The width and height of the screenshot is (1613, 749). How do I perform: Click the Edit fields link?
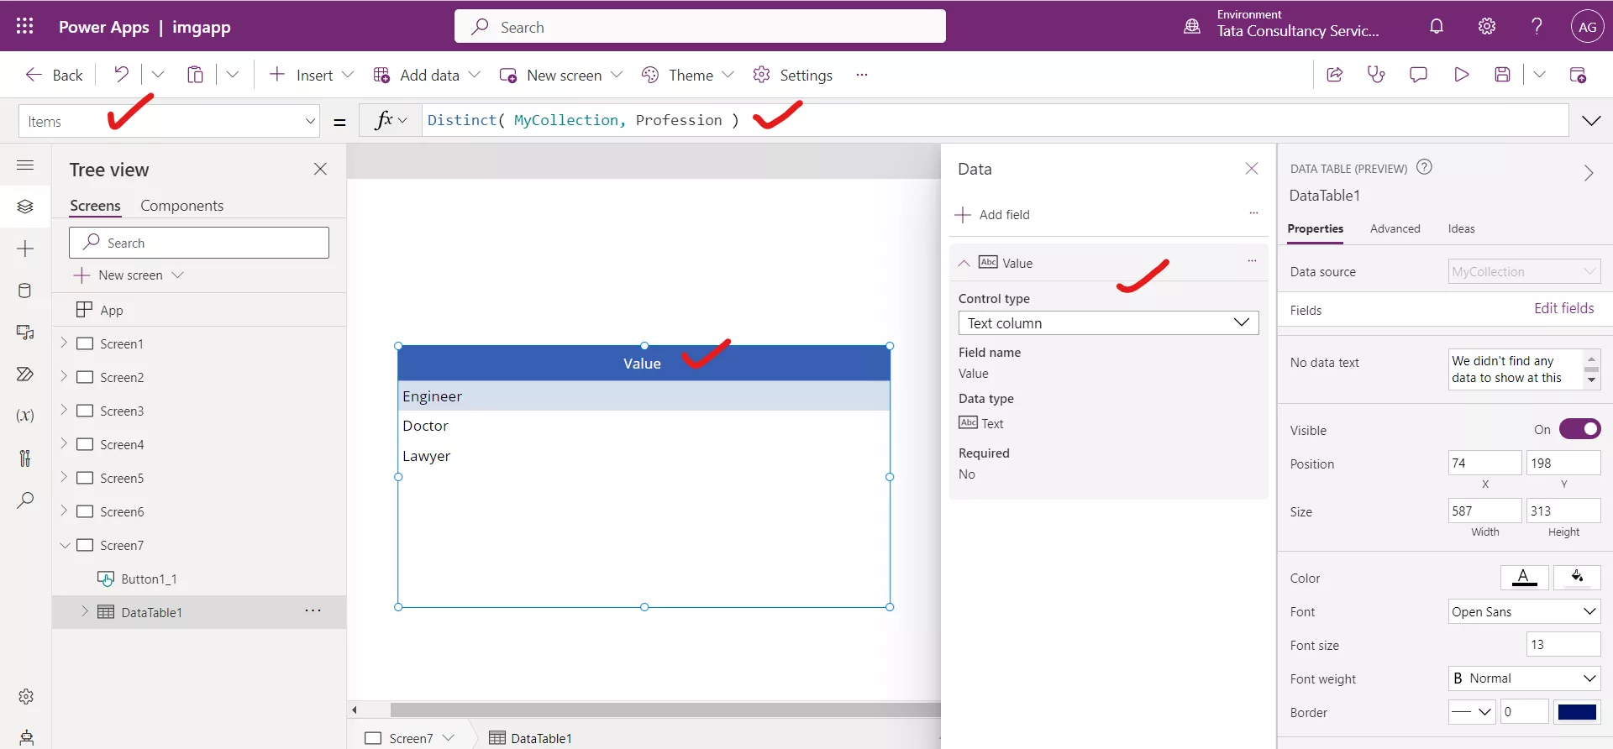click(x=1563, y=308)
